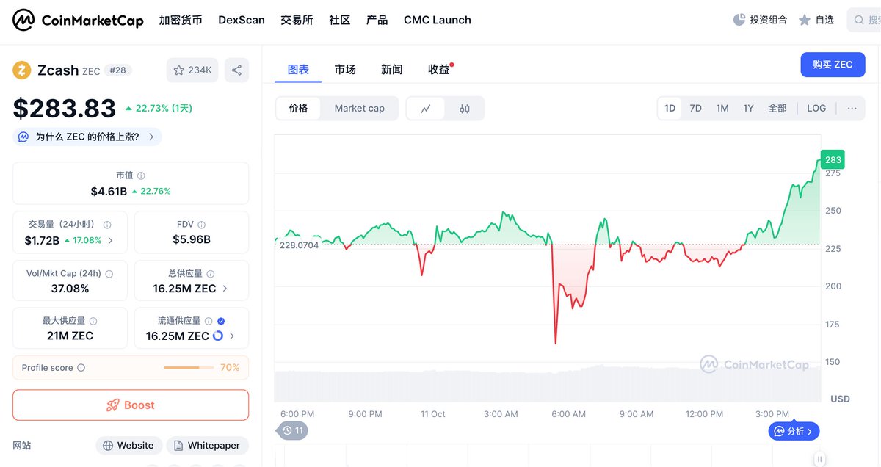This screenshot has height=467, width=881.
Task: Toggle LOG scale on the chart
Action: [x=816, y=109]
